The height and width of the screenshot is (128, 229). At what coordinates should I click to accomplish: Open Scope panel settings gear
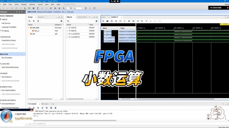pyautogui.click(x=61, y=21)
